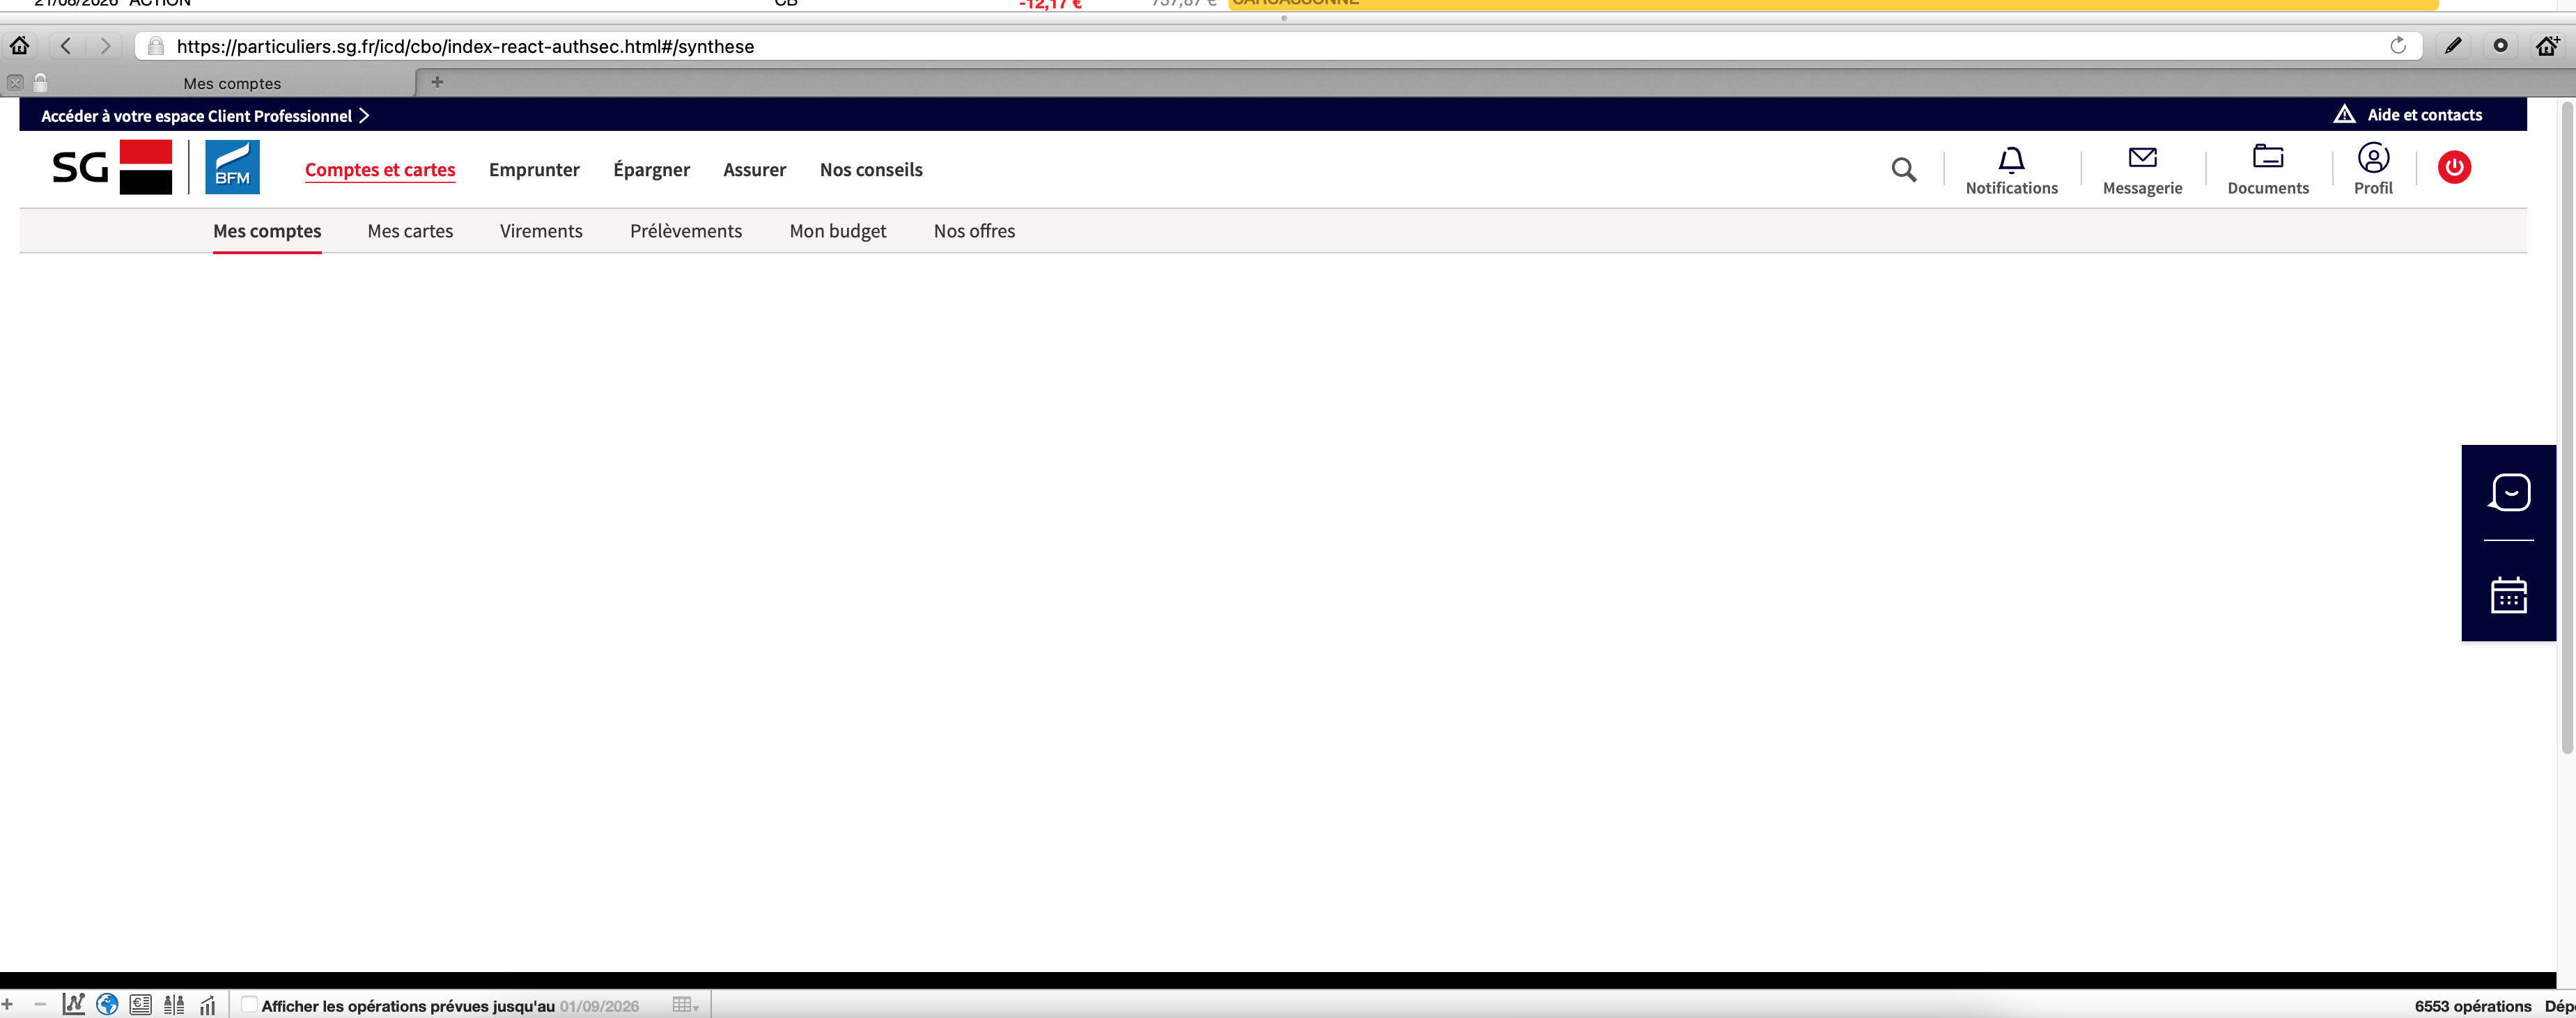
Task: Switch to Nos offres tab
Action: (974, 231)
